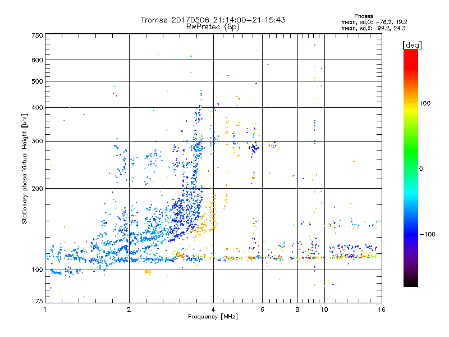Screen dimensions: 449x337
Task: Click the black bottom of the colorbar
Action: pyautogui.click(x=411, y=283)
